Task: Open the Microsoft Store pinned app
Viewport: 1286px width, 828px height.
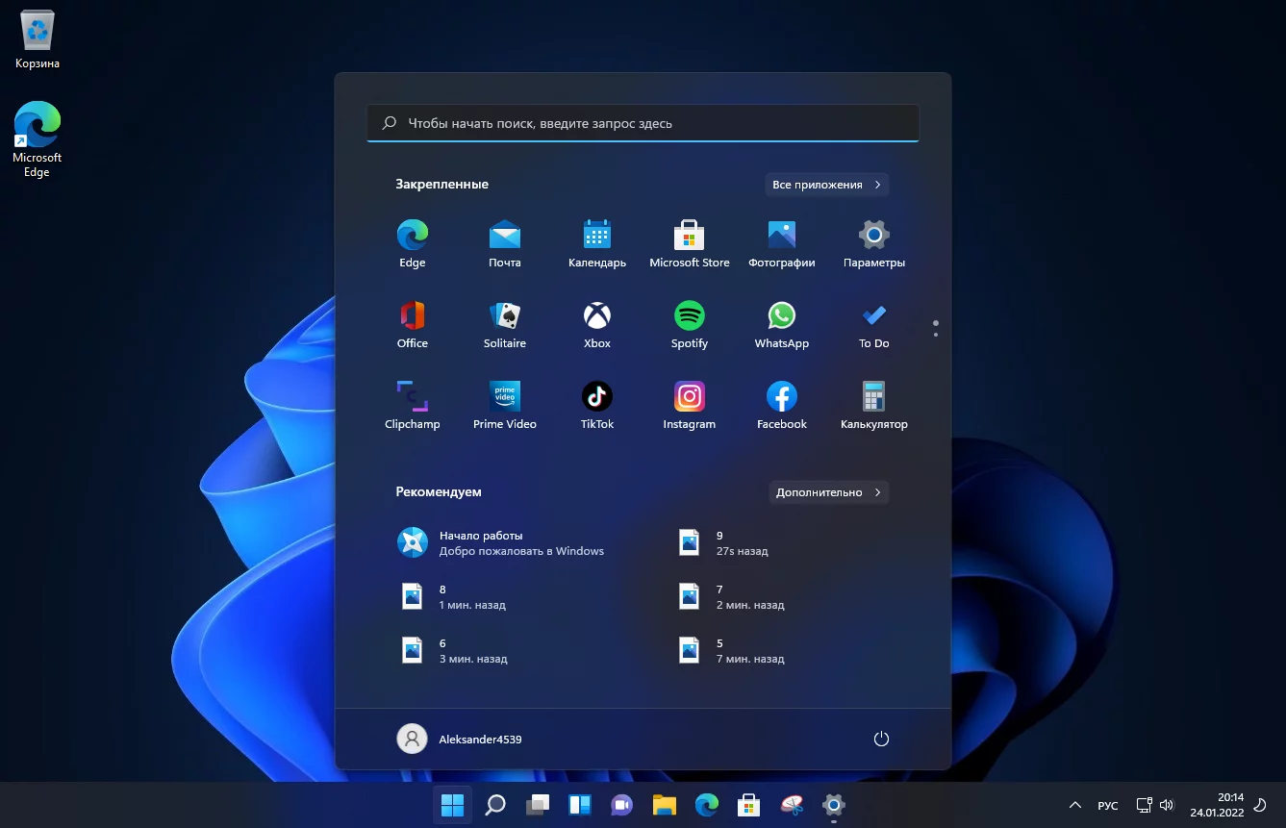Action: pos(689,245)
